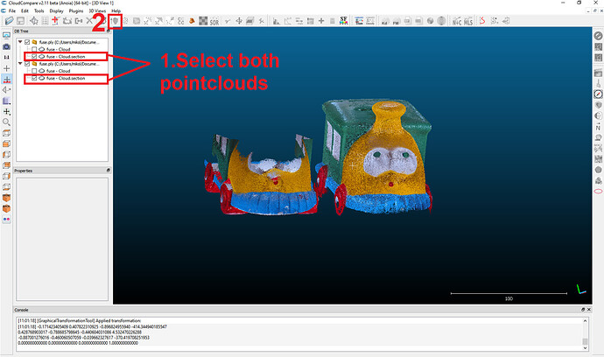Image resolution: width=604 pixels, height=357 pixels.
Task: Click the merge clouds icon marked by red box
Action: pos(114,20)
